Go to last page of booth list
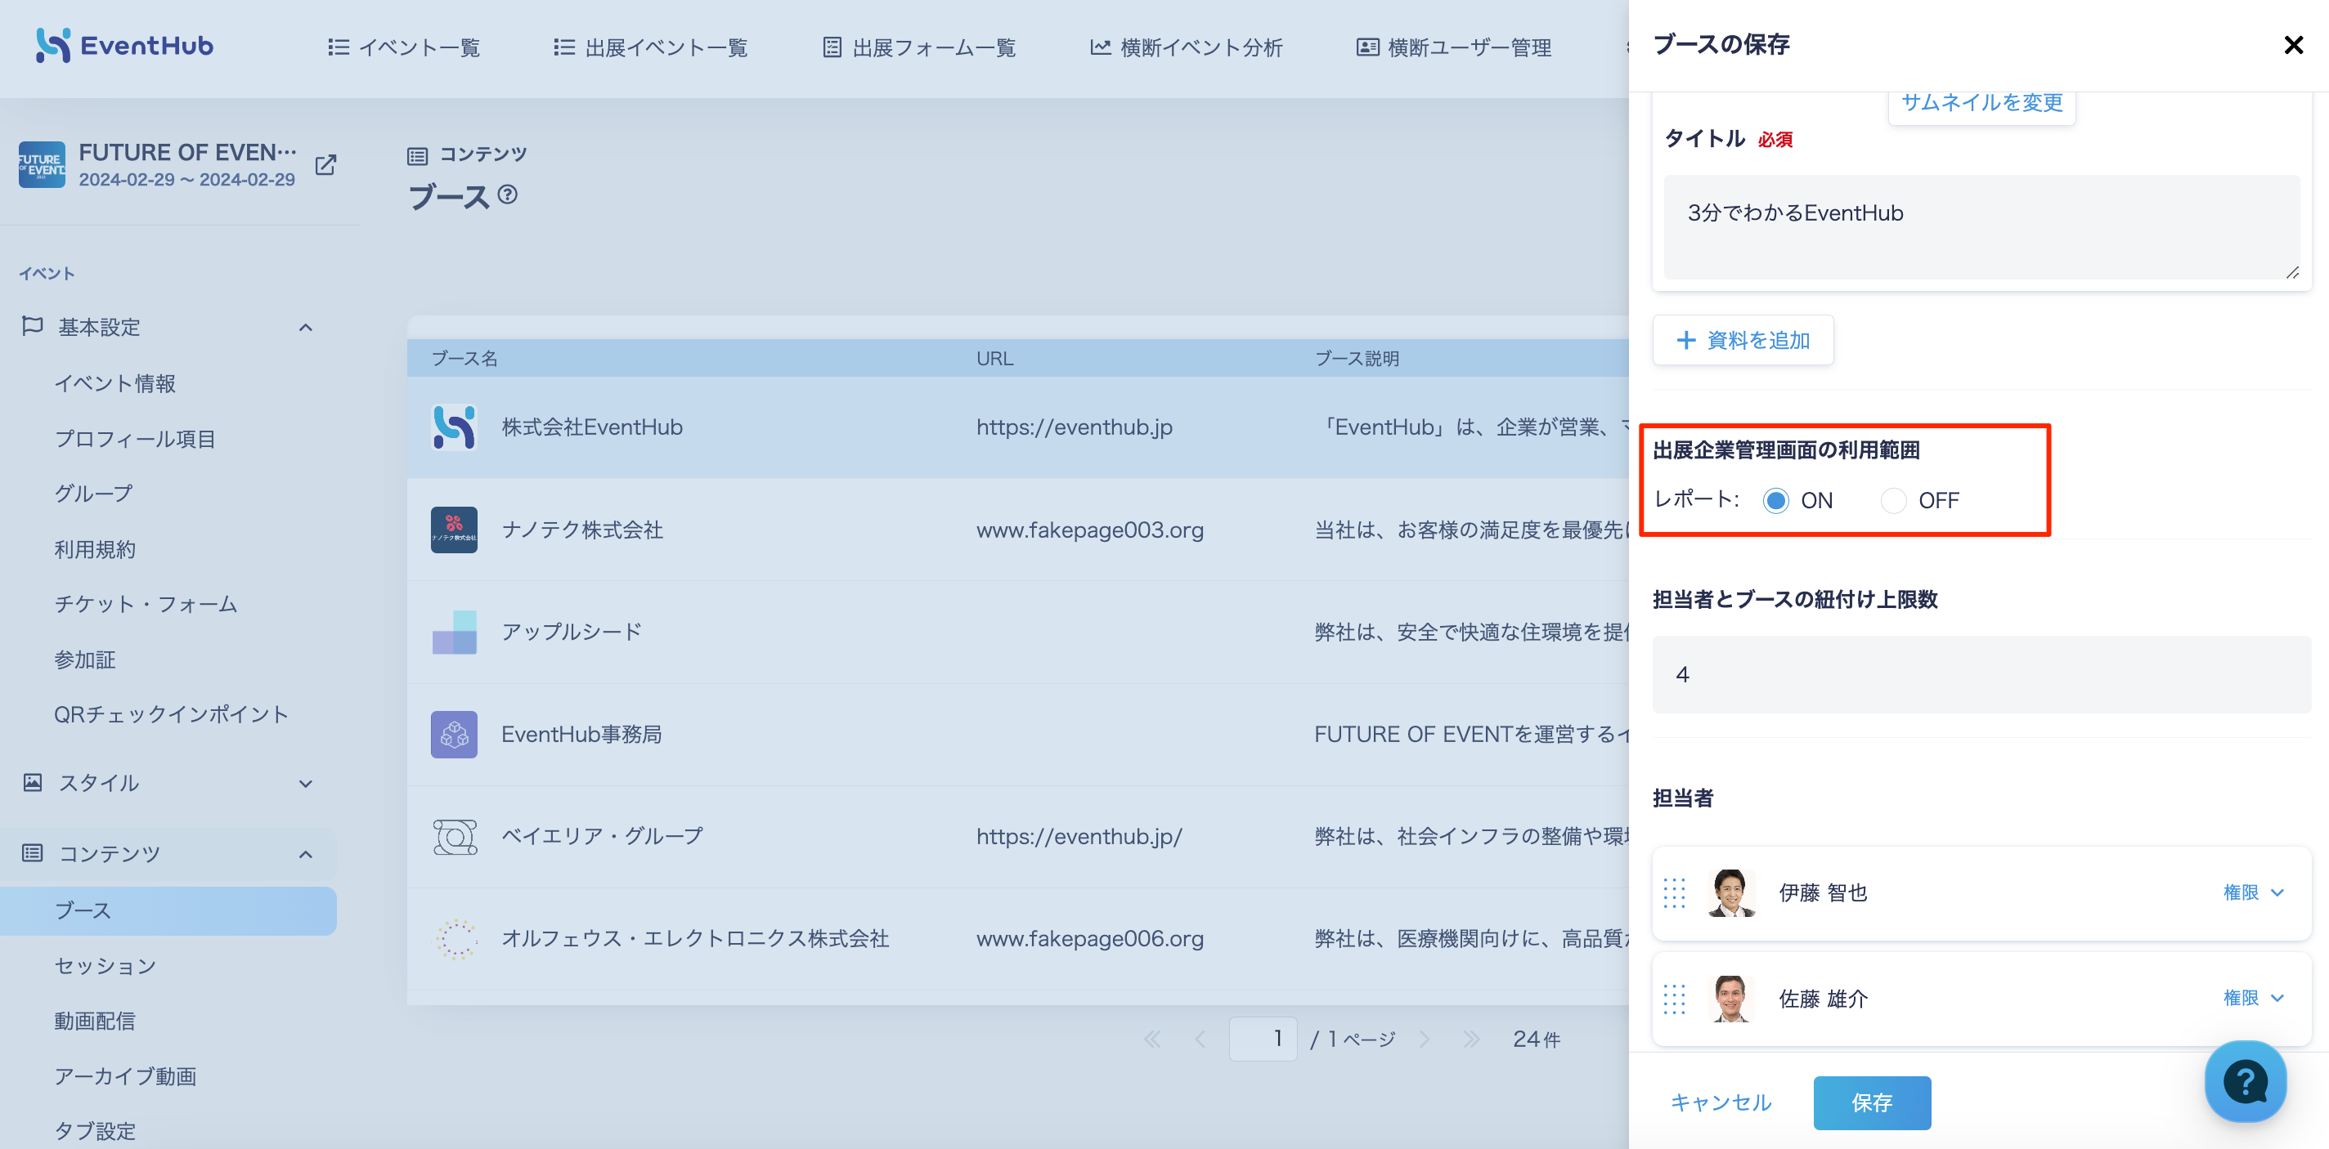 1472,1039
